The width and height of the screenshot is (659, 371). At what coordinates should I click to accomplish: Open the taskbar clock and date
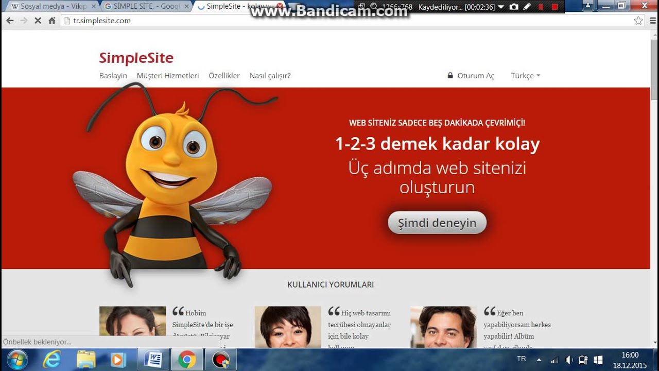[x=630, y=360]
